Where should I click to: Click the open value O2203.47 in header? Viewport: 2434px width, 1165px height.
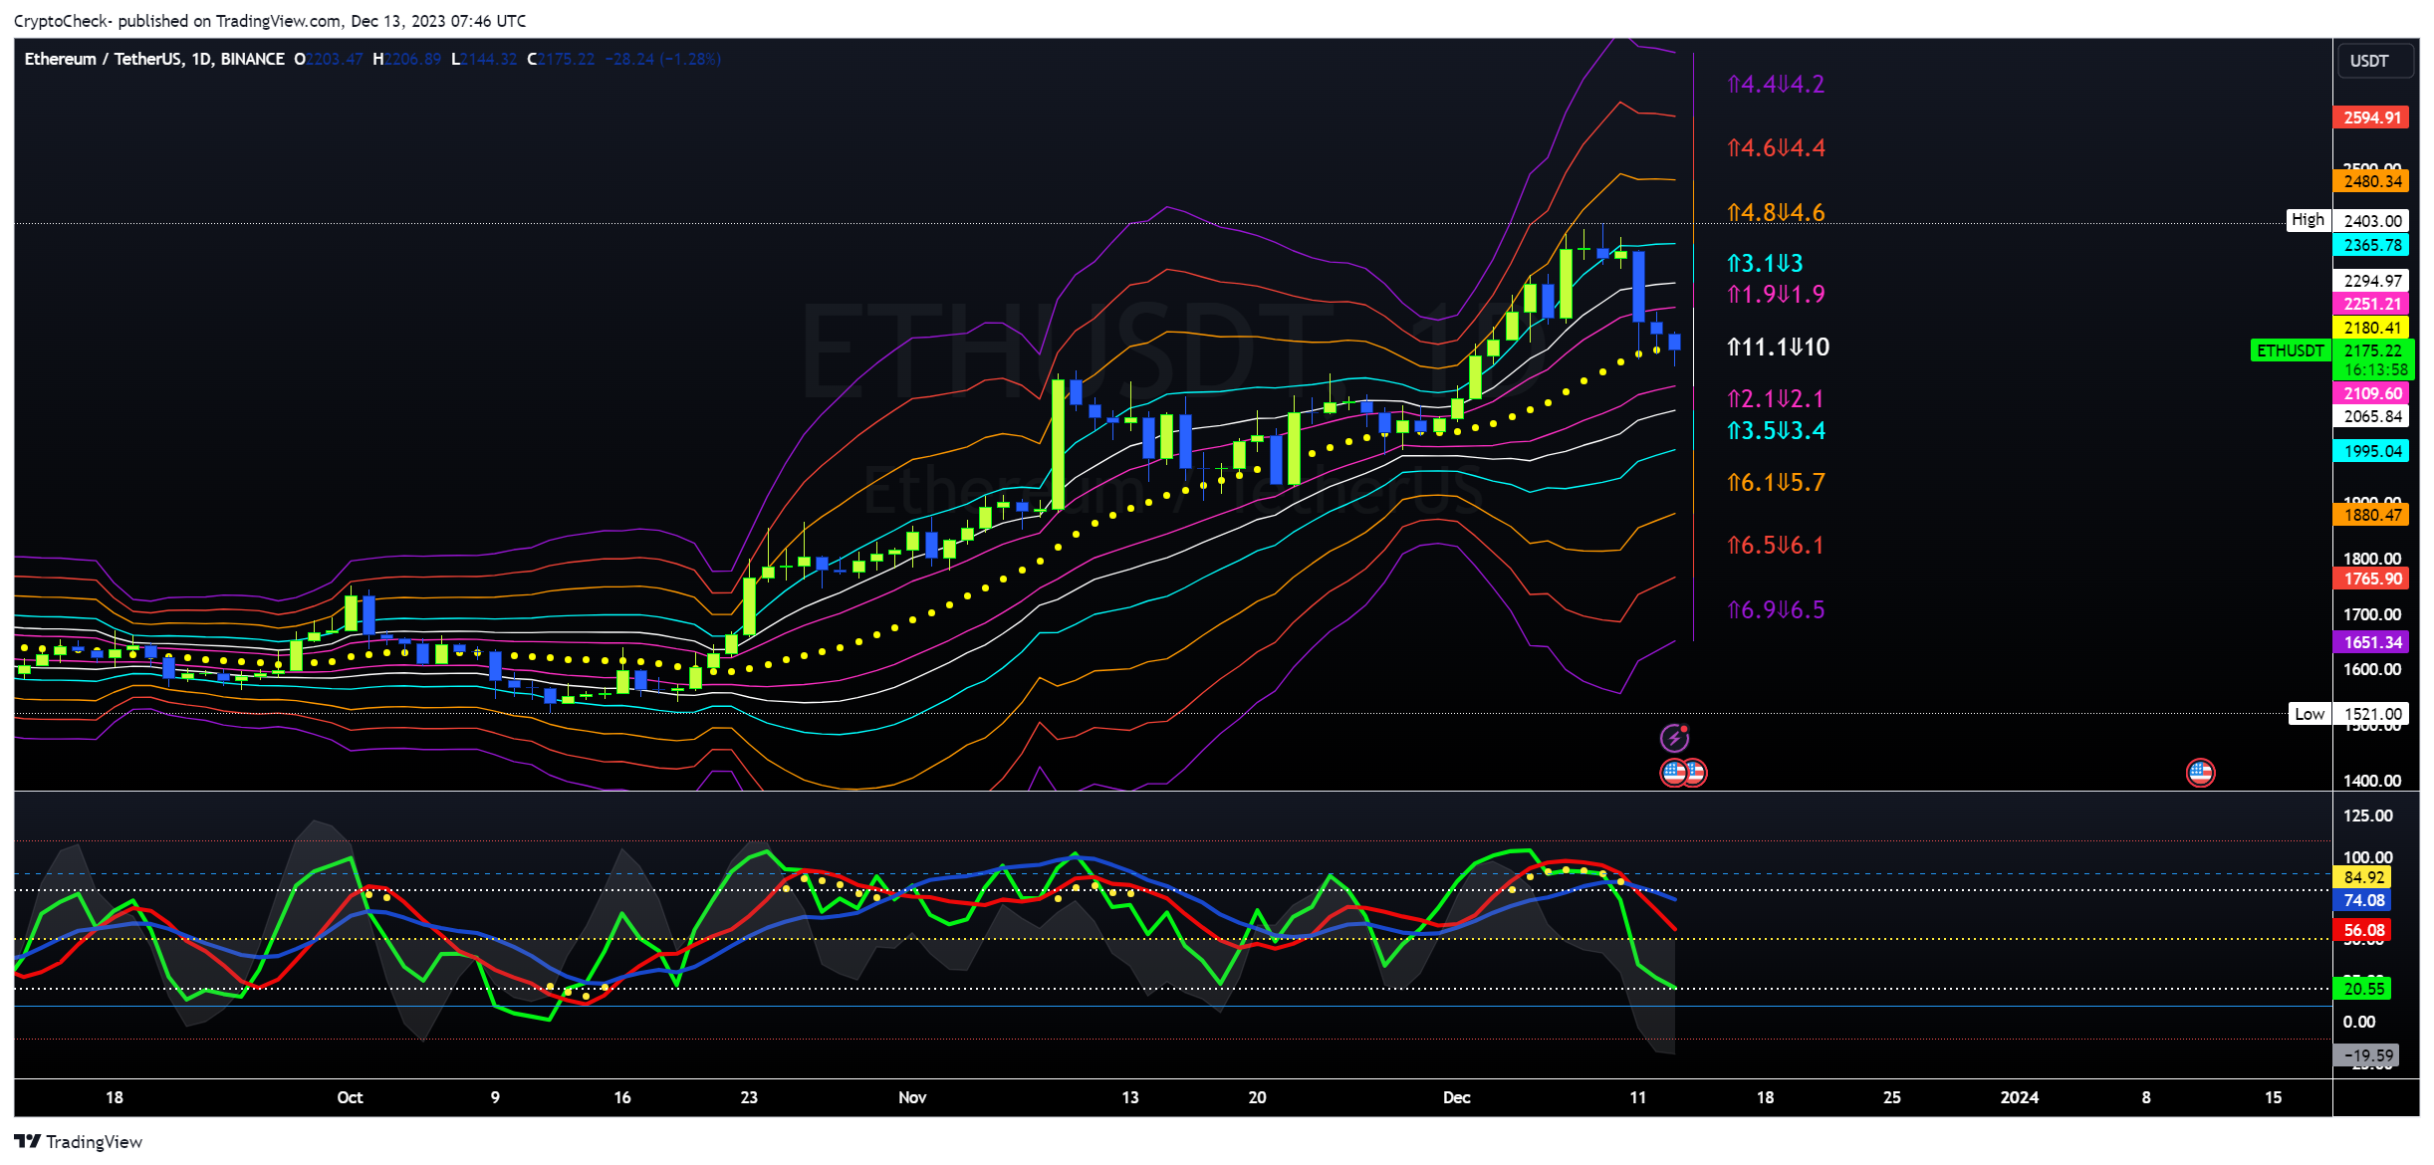click(x=329, y=59)
